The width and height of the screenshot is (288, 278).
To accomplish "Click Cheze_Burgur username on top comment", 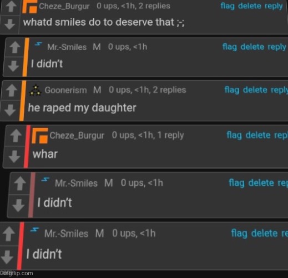I will (x=64, y=6).
